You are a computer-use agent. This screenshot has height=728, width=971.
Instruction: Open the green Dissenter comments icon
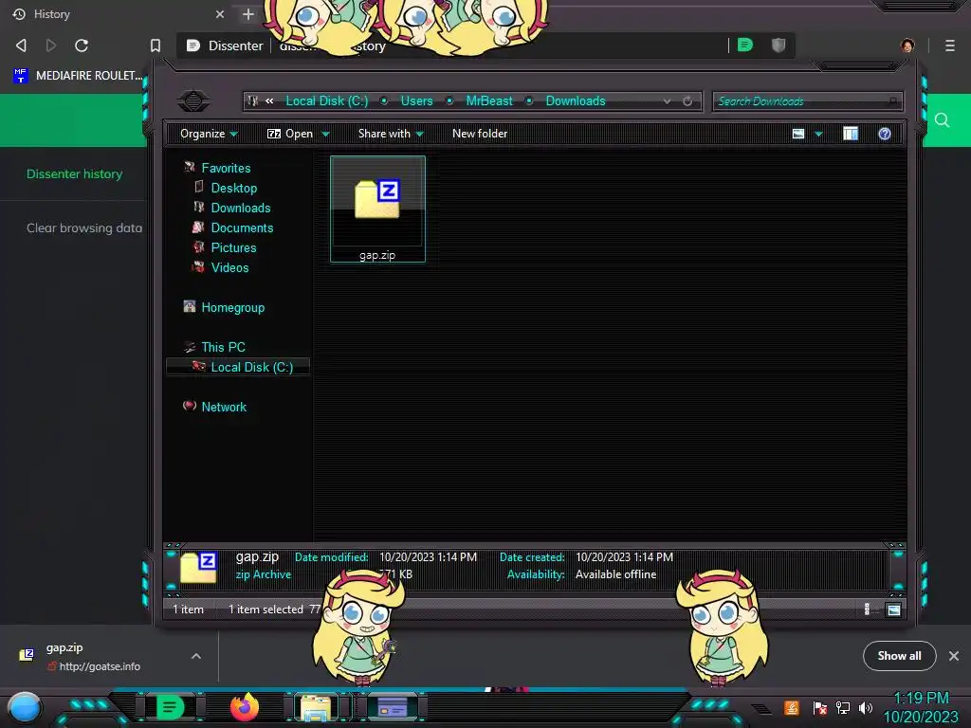[x=745, y=45]
